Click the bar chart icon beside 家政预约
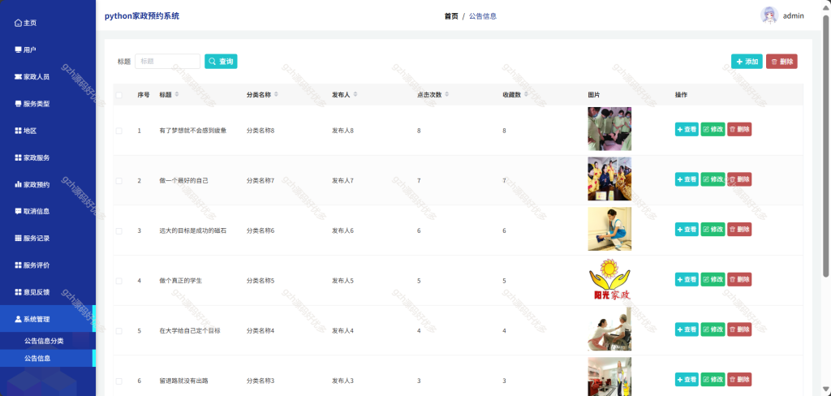This screenshot has height=396, width=831. 18,184
